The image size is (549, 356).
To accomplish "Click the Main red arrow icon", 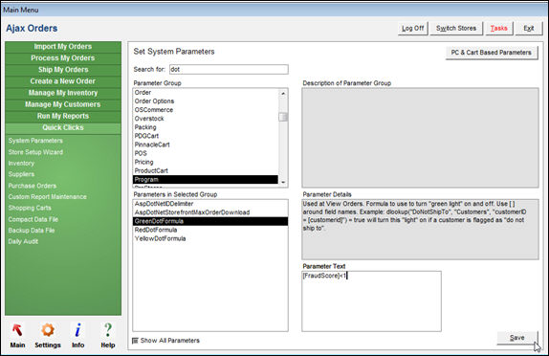I will click(17, 330).
